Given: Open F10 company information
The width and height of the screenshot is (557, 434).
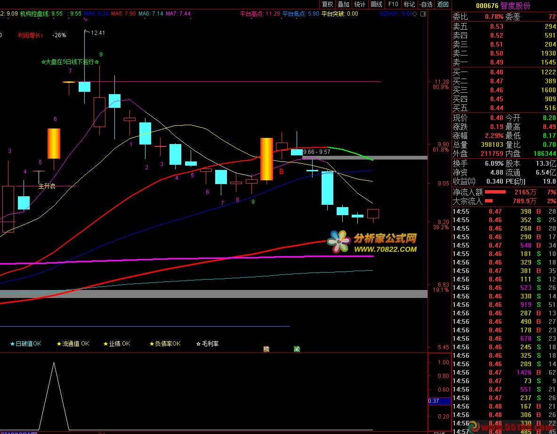Looking at the screenshot, I should point(393,4).
